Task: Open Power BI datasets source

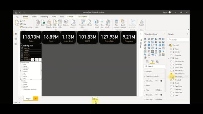Action: pos(49,24)
